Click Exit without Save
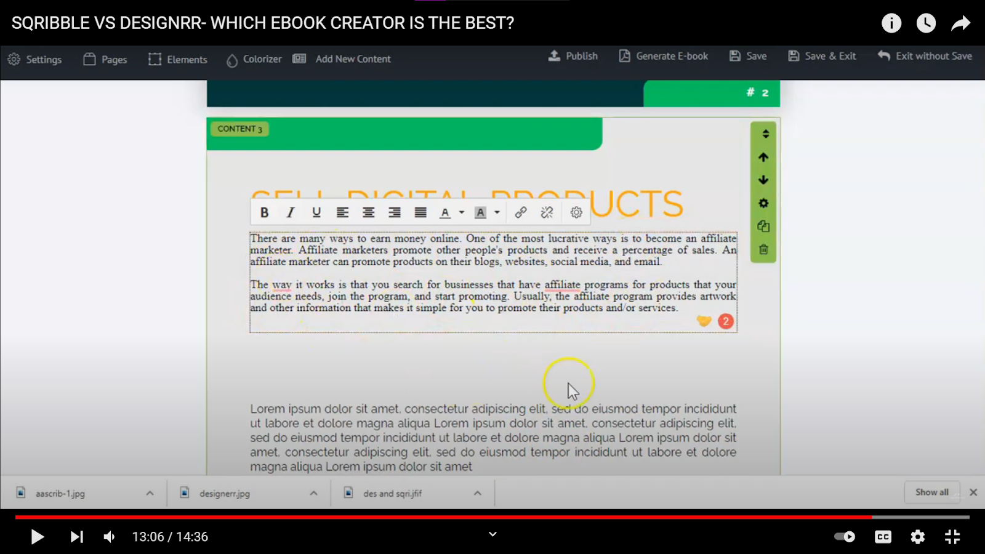This screenshot has height=554, width=985. click(x=925, y=56)
